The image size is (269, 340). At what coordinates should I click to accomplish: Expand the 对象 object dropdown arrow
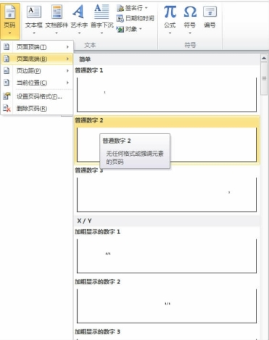(x=140, y=29)
